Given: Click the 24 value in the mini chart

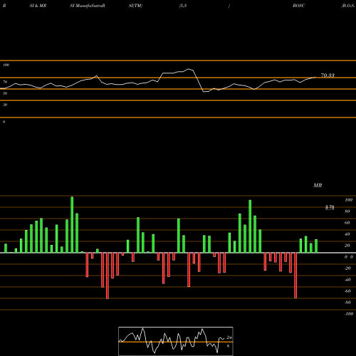Looking at the screenshot, I should 229,337.
